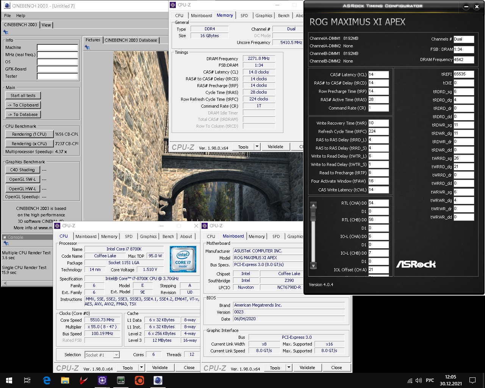Viewport: 485px width, 388px height.
Task: Open the Memory tab in the CPU-Z window with the Mainboard tab active
Action: [x=257, y=236]
